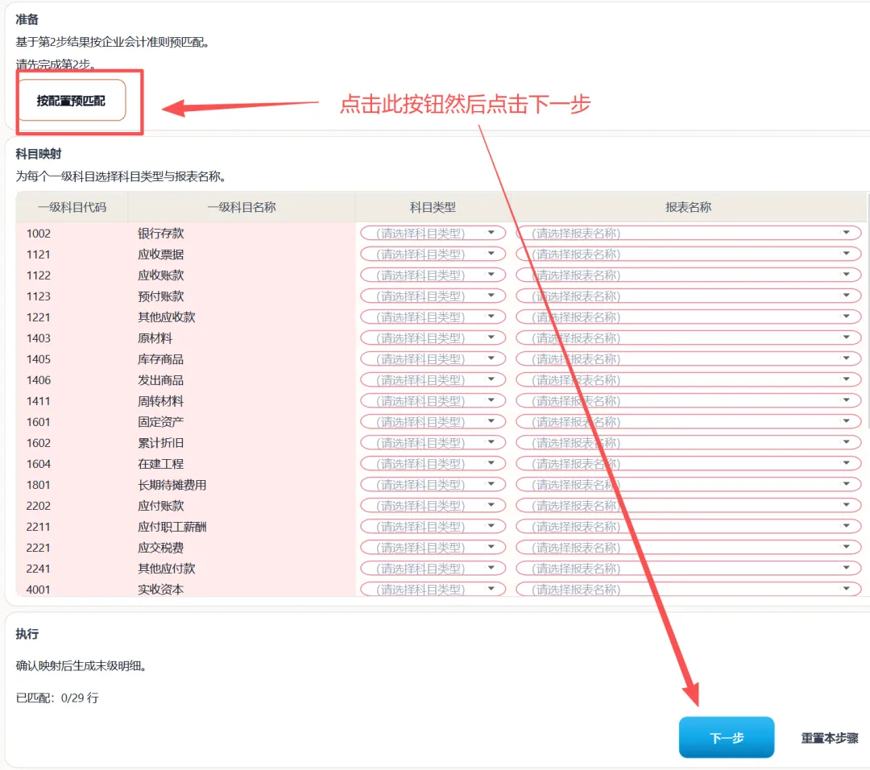This screenshot has height=770, width=870.
Task: Open 科目类型 dropdown for 预付账款
Action: pyautogui.click(x=433, y=296)
